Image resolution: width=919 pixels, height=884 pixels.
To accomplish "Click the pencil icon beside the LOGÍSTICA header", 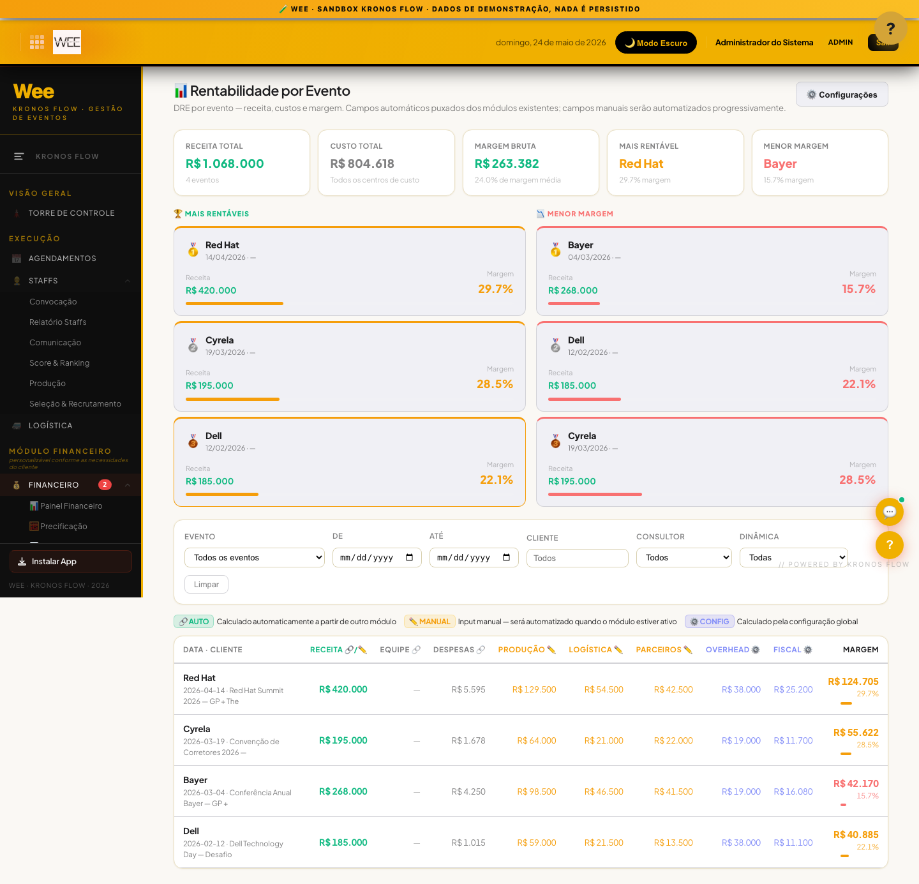I will coord(618,650).
